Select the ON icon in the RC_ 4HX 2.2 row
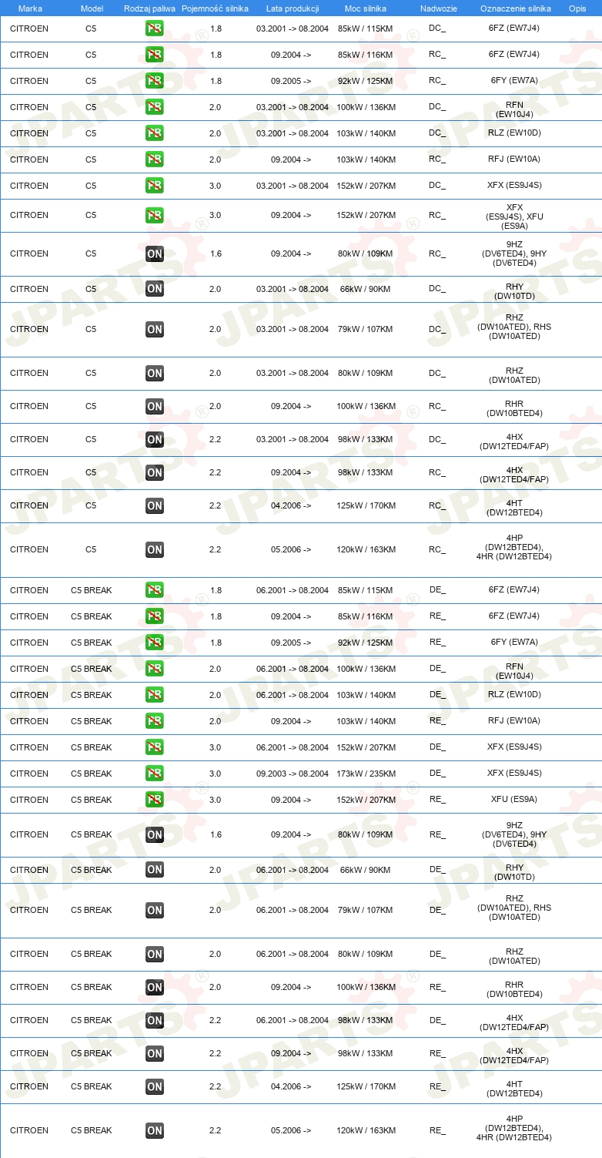602x1158 pixels. (x=154, y=472)
